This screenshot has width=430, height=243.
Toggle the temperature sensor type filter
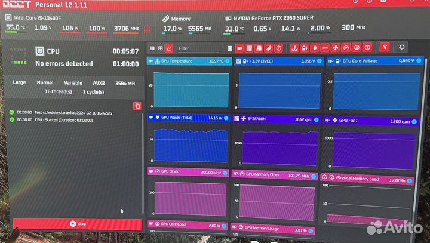coord(294,48)
